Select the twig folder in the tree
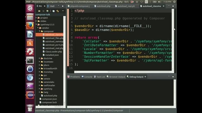Viewport: 202px width, 113px height. click(45, 92)
